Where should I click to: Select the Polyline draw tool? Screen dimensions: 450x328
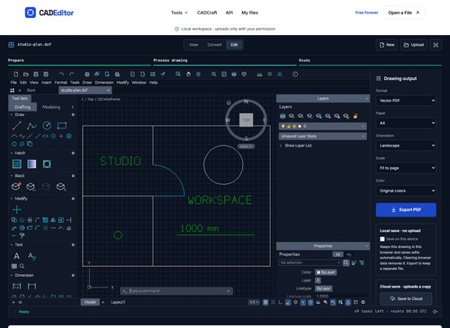click(x=31, y=126)
